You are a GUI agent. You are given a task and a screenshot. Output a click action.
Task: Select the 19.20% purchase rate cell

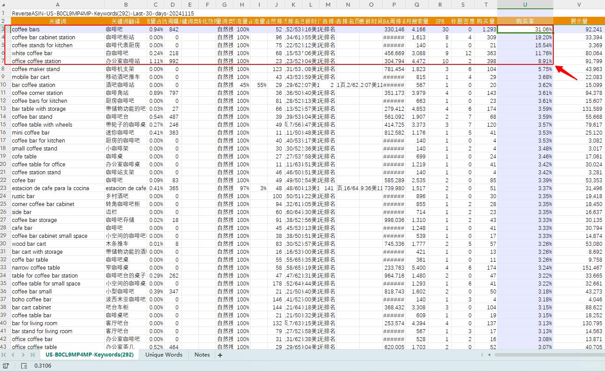[x=525, y=37]
